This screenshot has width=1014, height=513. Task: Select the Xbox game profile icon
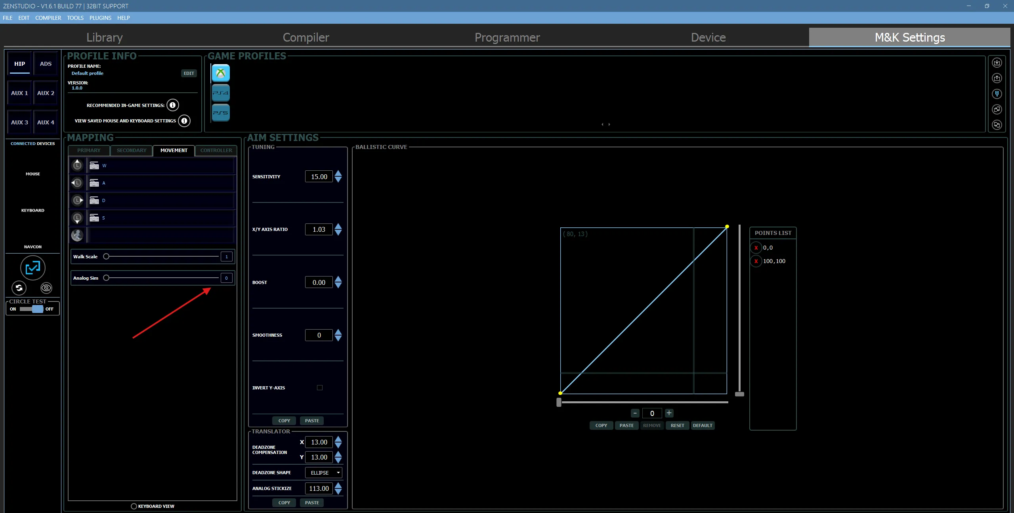221,73
